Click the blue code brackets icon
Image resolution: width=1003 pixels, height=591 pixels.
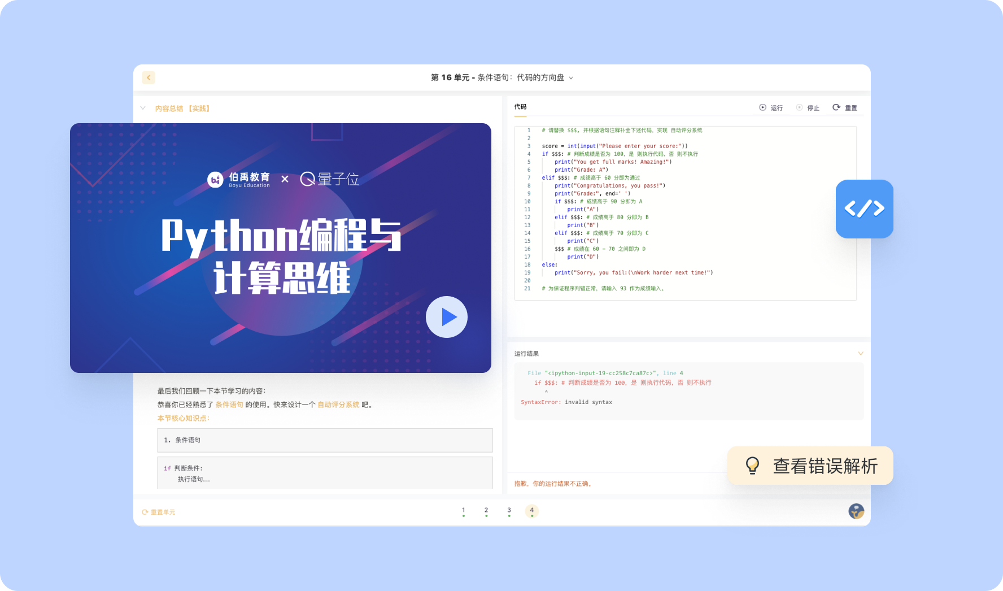coord(864,209)
